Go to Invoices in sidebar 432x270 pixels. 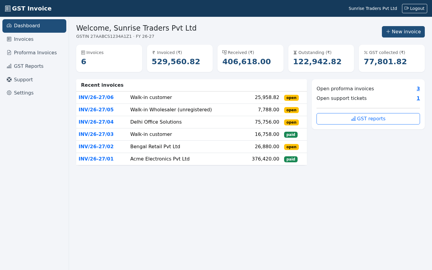34,39
